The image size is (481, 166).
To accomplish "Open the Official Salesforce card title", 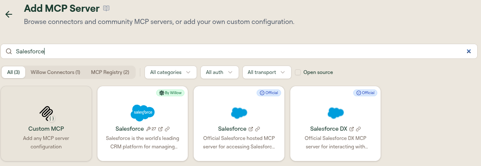I will point(232,129).
